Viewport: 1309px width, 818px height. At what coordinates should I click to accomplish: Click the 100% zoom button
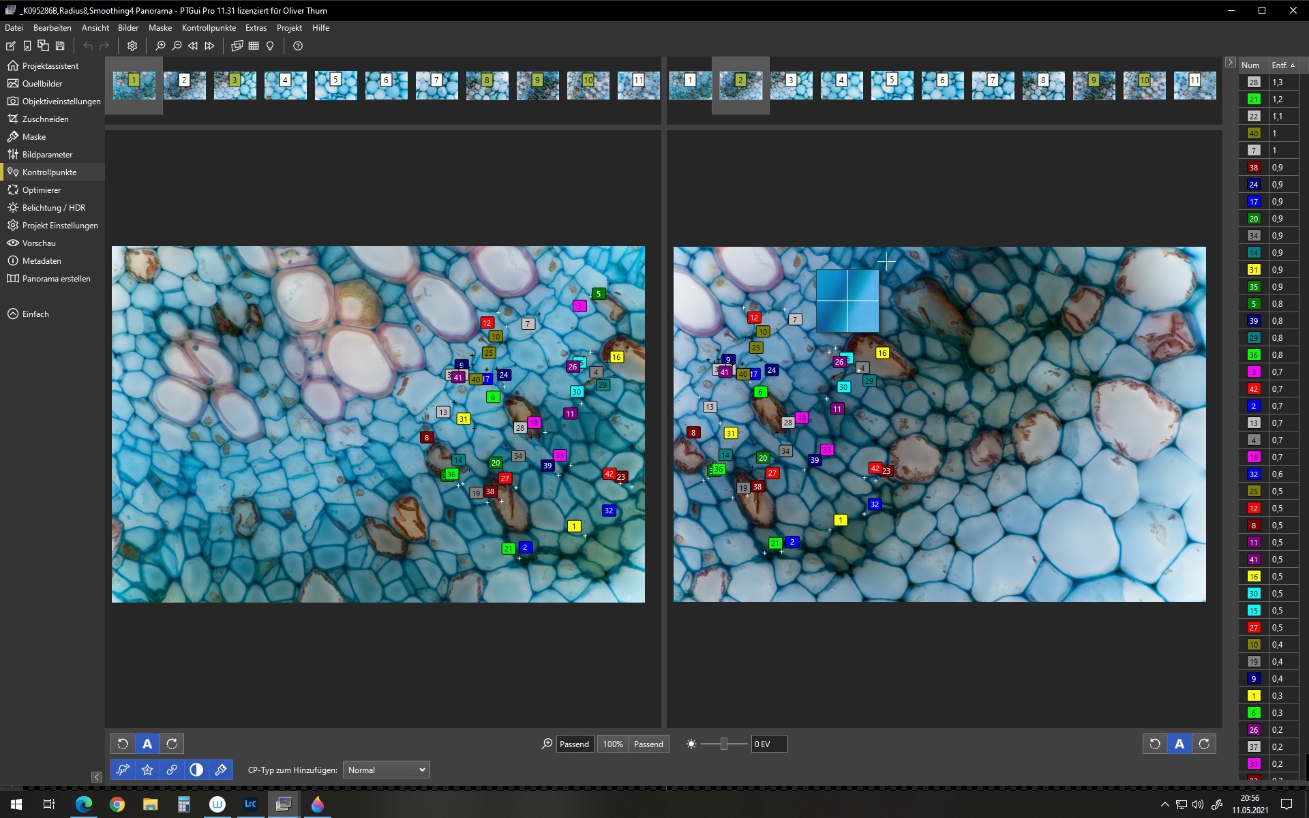pyautogui.click(x=612, y=744)
